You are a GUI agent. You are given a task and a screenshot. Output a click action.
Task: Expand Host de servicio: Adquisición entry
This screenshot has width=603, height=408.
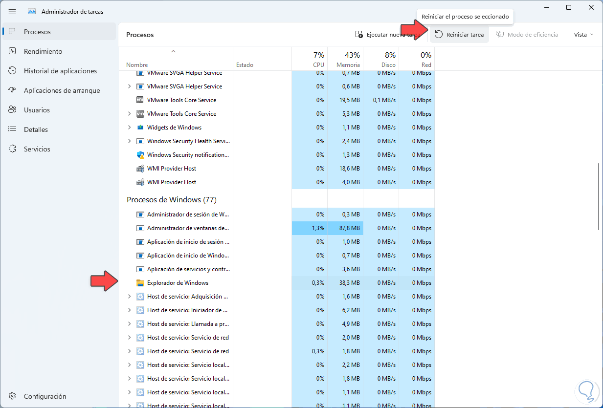coord(129,297)
